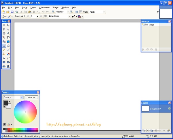Increase brush width with plus button
Image resolution: width=173 pixels, height=139 pixels.
(x=41, y=16)
